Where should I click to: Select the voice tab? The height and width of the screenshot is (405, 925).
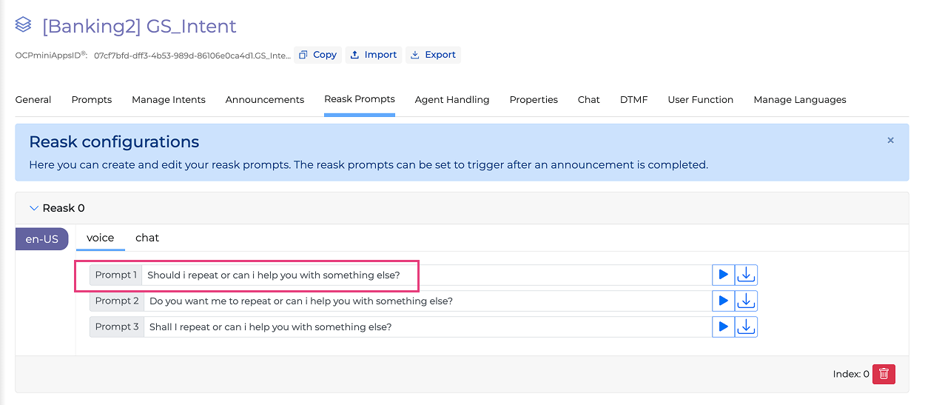(x=101, y=238)
